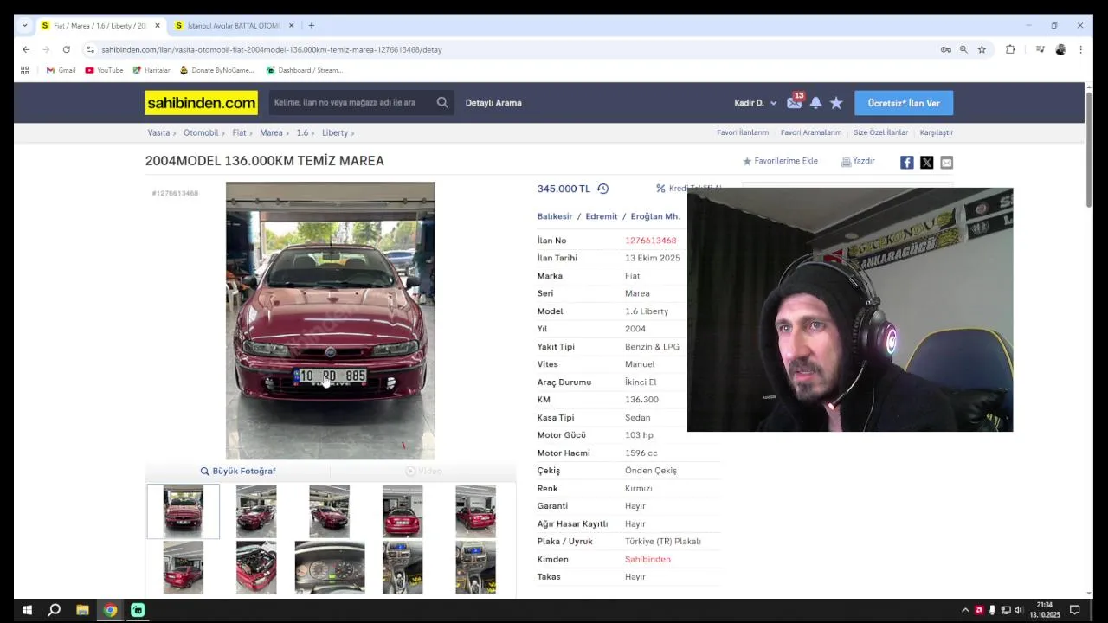Open Size Özel İlanlar
This screenshot has height=623, width=1108.
(x=880, y=133)
